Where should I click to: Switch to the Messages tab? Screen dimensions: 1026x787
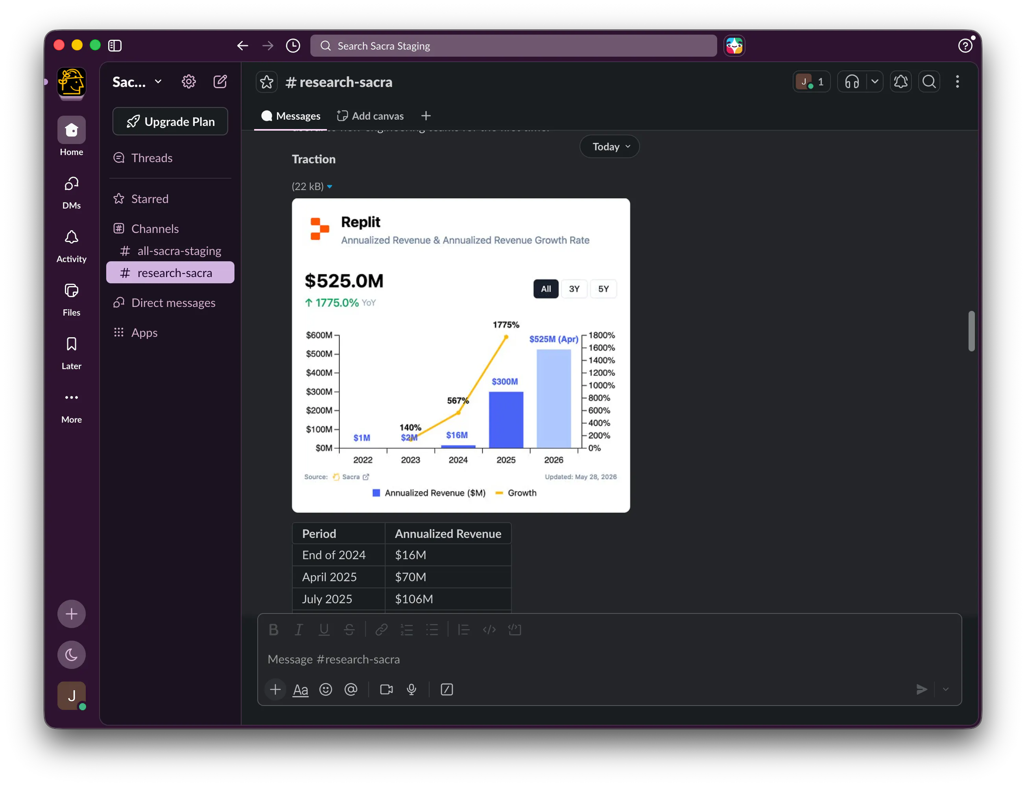290,116
